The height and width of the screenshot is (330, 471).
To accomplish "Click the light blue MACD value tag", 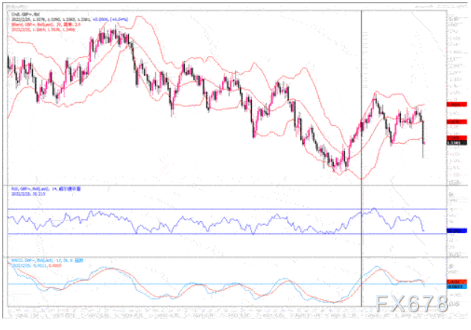I will (457, 287).
